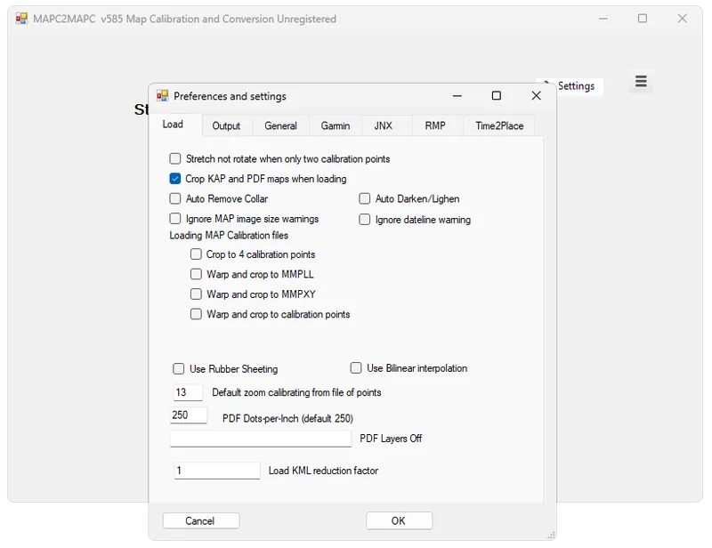Image resolution: width=712 pixels, height=548 pixels.
Task: Open the Settings button in main window
Action: click(570, 85)
